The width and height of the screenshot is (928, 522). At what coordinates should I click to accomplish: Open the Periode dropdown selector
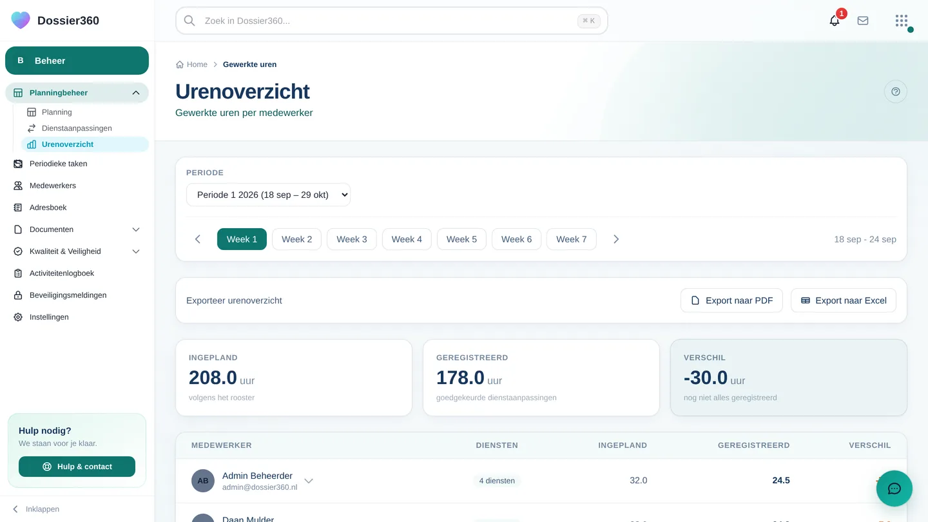point(268,195)
